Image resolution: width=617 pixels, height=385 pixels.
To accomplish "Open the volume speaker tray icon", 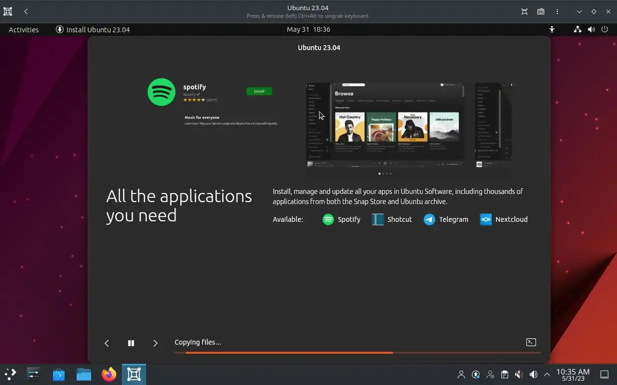I will pyautogui.click(x=534, y=374).
